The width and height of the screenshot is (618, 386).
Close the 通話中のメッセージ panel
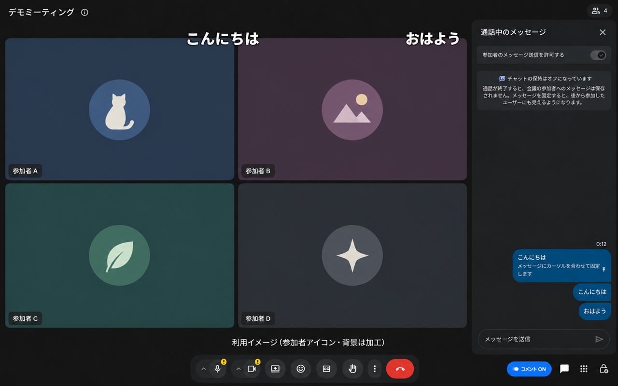click(603, 32)
